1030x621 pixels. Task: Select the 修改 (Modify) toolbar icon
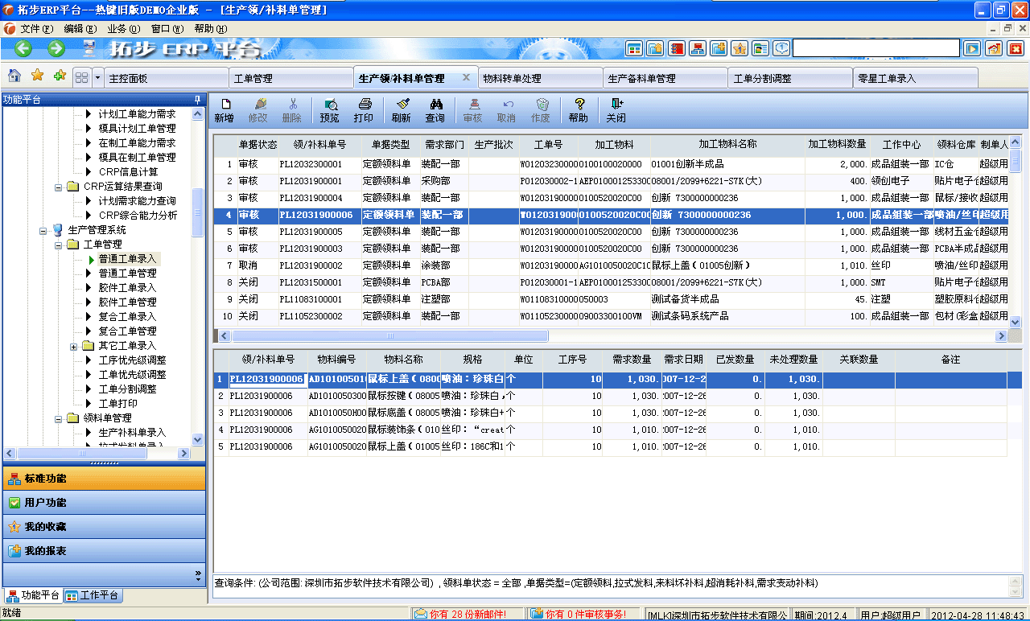click(x=259, y=106)
